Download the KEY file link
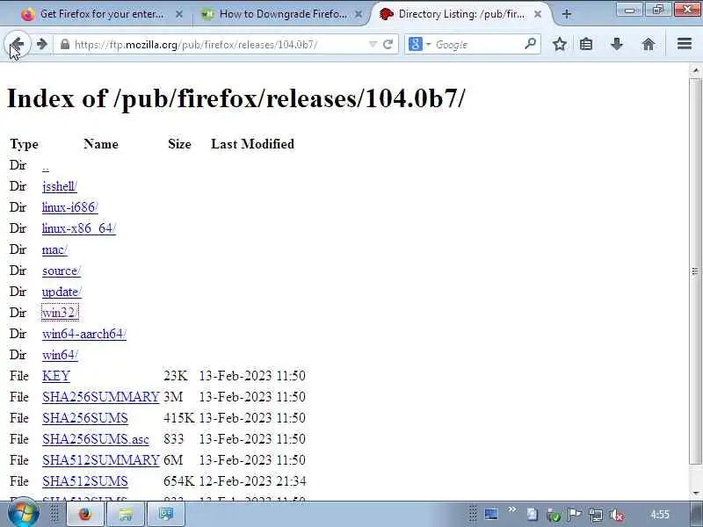 (x=56, y=376)
